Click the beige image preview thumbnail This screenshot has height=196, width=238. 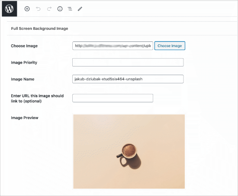click(x=129, y=152)
